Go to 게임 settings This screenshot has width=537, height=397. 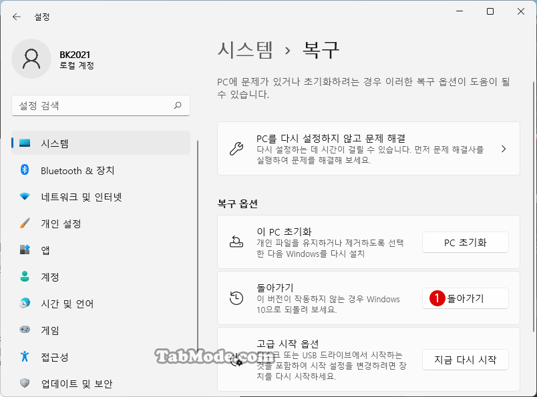[x=101, y=330]
